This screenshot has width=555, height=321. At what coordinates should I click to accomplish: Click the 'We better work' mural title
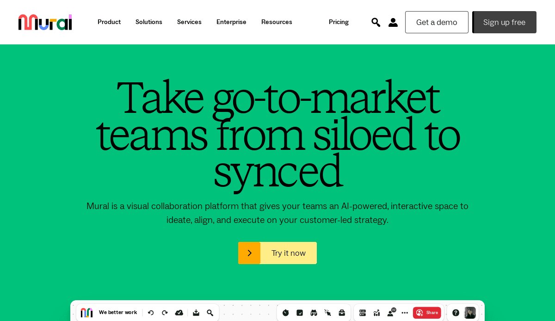point(118,312)
